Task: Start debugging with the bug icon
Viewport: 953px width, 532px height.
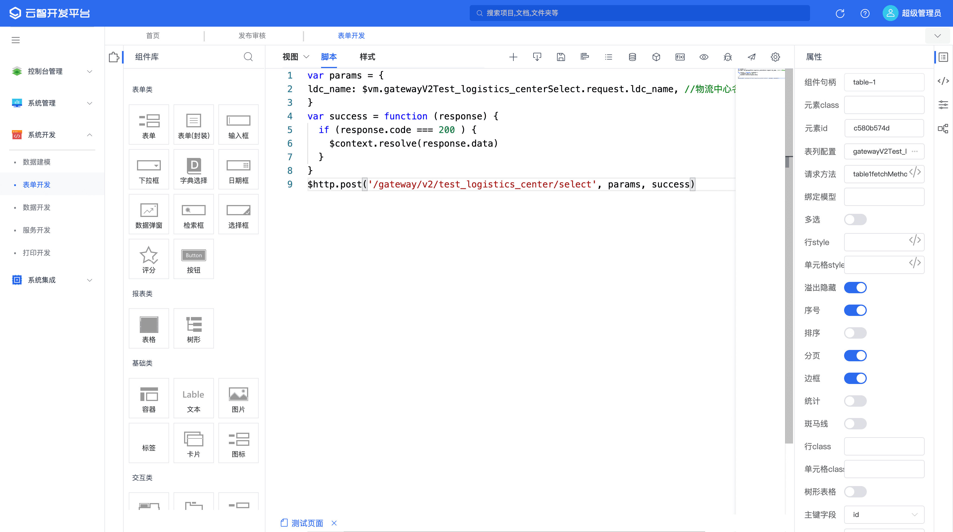Action: click(x=728, y=57)
